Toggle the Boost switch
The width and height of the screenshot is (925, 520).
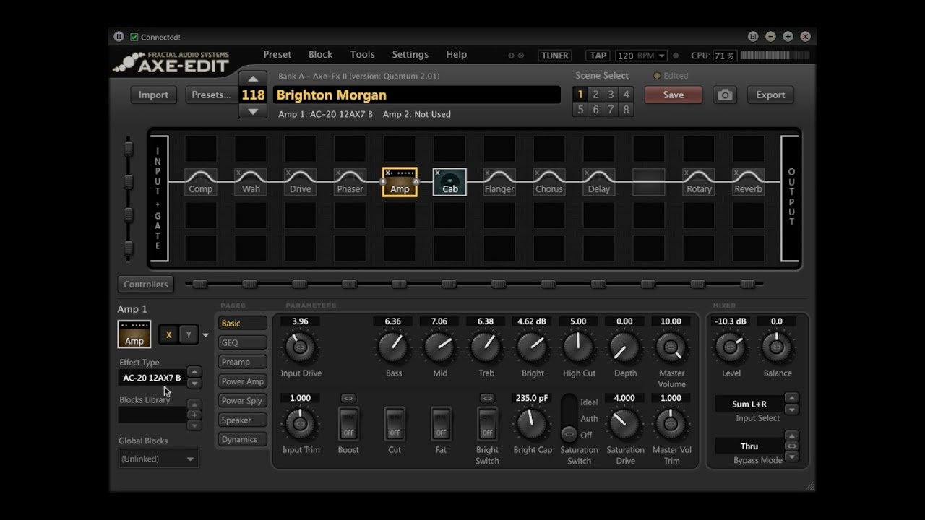click(348, 423)
